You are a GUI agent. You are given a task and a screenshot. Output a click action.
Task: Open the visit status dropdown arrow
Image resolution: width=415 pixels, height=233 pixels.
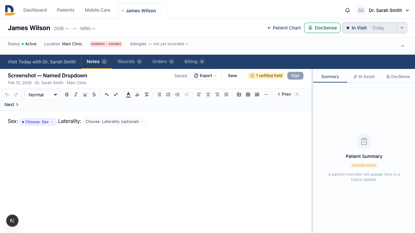tap(402, 28)
